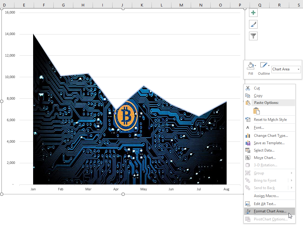This screenshot has width=303, height=226.
Task: Click Format Chart Area icon
Action: point(248,211)
